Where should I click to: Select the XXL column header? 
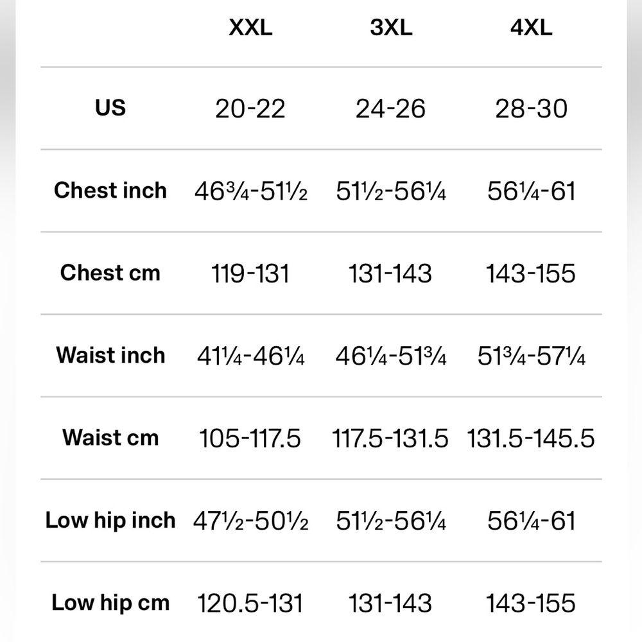click(250, 28)
